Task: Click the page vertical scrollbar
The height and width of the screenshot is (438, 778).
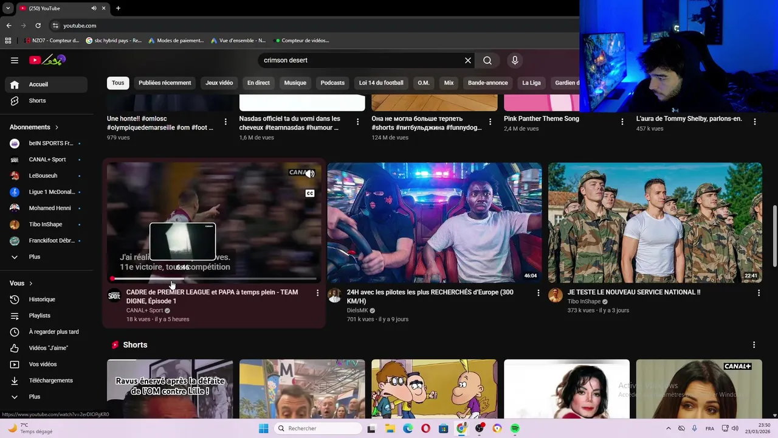Action: pyautogui.click(x=774, y=236)
